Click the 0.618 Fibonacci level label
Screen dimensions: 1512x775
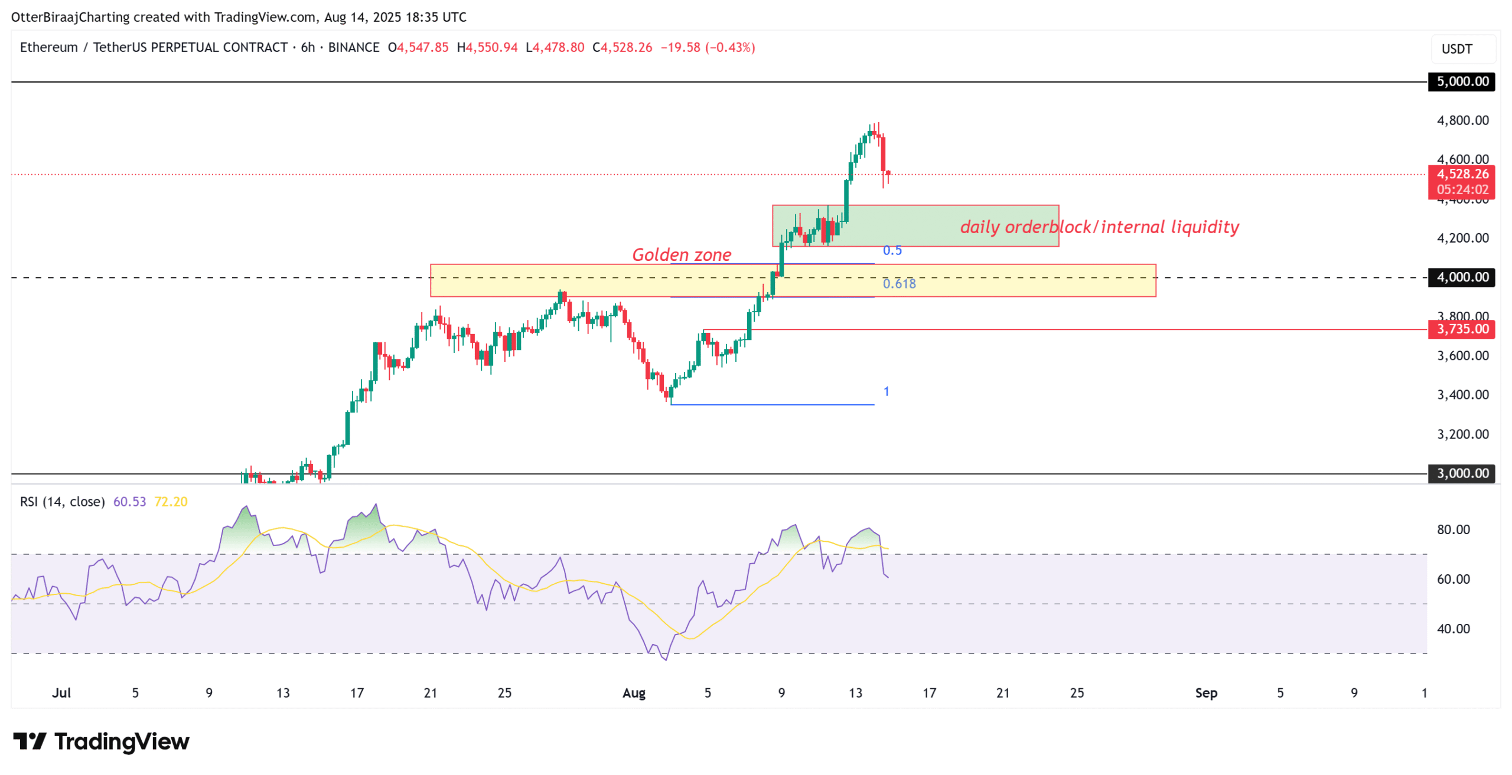(898, 284)
